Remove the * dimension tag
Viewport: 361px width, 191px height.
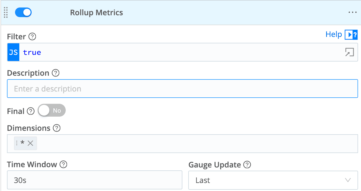30,143
